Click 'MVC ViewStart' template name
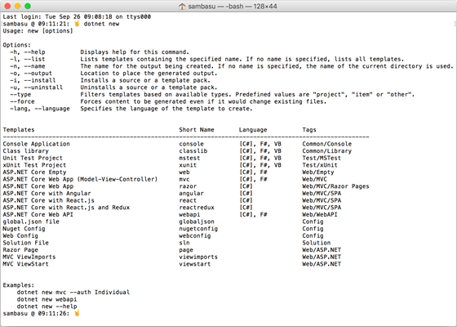The image size is (457, 327). coord(25,264)
